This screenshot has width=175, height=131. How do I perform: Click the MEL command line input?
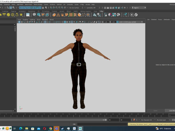coord(102,124)
